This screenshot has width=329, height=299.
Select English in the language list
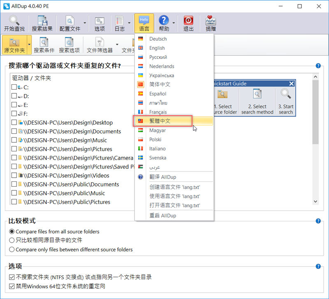(x=157, y=48)
